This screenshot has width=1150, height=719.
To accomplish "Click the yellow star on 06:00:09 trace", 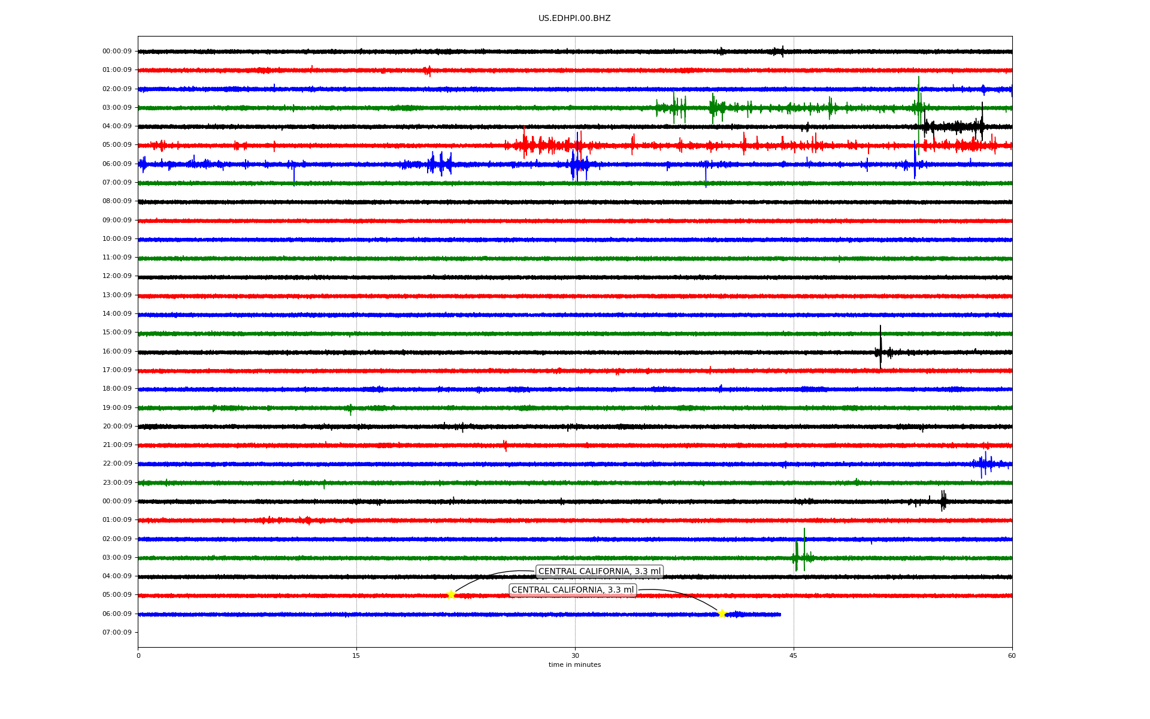I will click(721, 614).
